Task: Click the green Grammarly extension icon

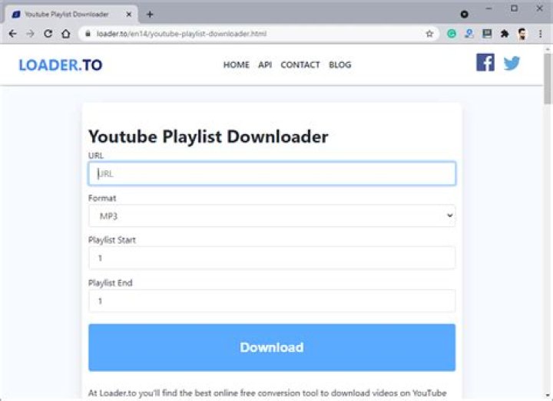Action: 452,34
